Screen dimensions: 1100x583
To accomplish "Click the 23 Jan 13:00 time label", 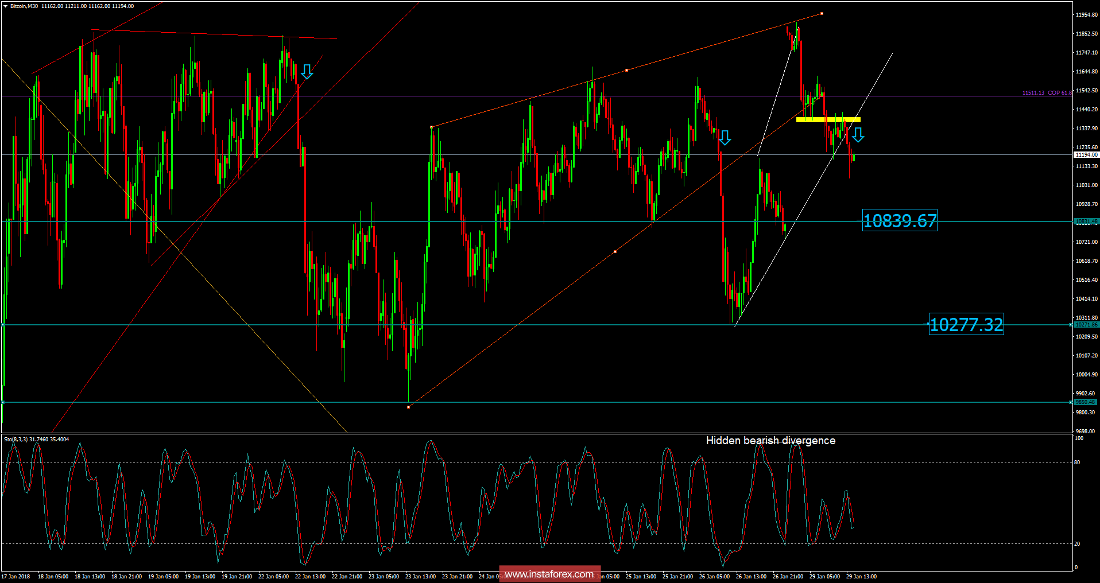I will (x=420, y=577).
